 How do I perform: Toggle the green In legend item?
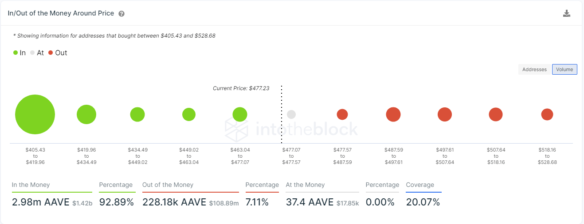click(x=20, y=53)
